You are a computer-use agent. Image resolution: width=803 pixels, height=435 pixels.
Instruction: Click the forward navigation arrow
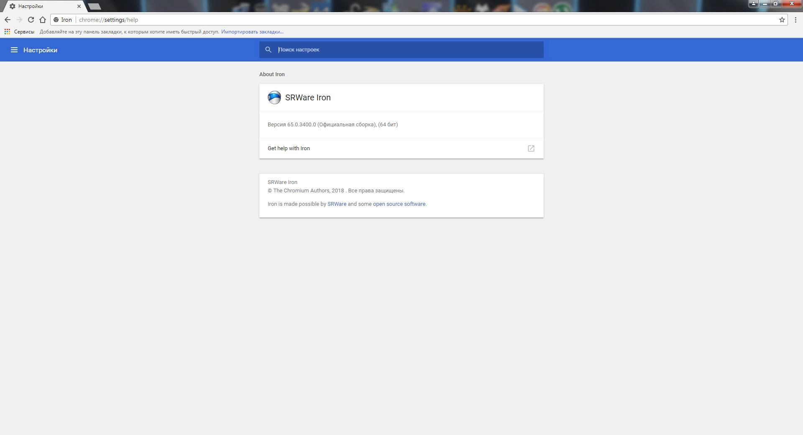coord(19,20)
